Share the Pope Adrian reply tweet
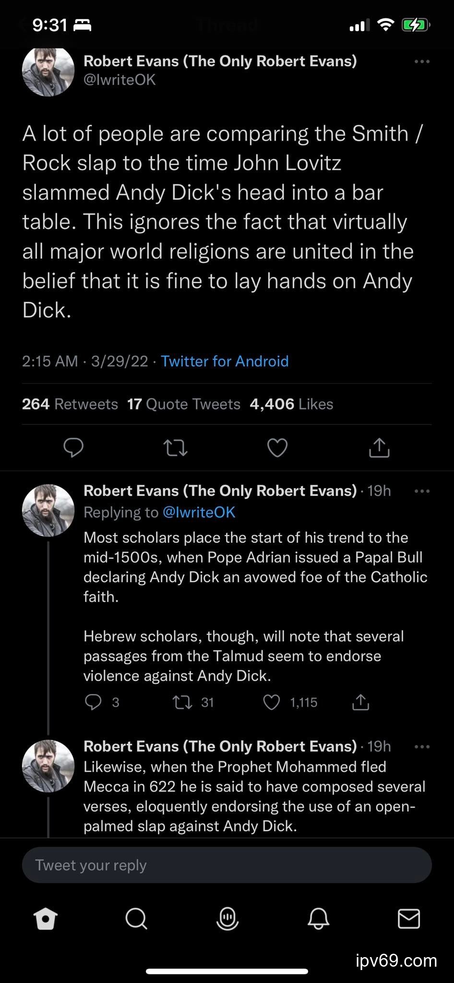This screenshot has width=454, height=983. (x=360, y=703)
